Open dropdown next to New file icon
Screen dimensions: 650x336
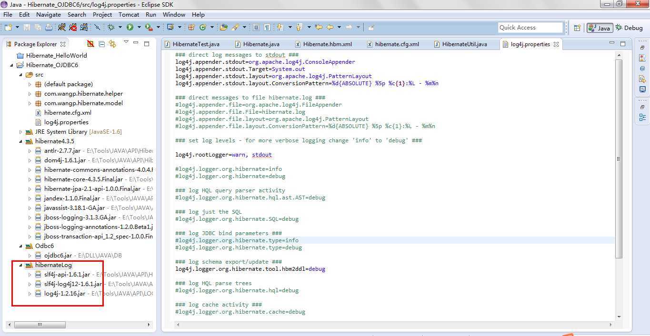[x=17, y=28]
